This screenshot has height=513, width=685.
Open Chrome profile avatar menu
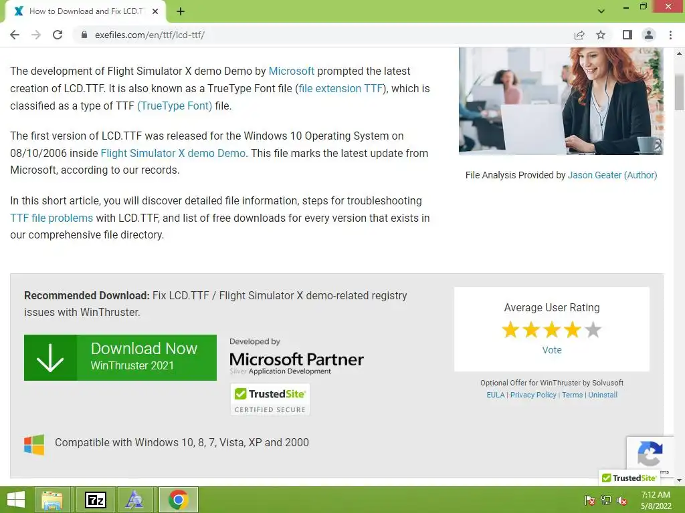click(x=649, y=35)
